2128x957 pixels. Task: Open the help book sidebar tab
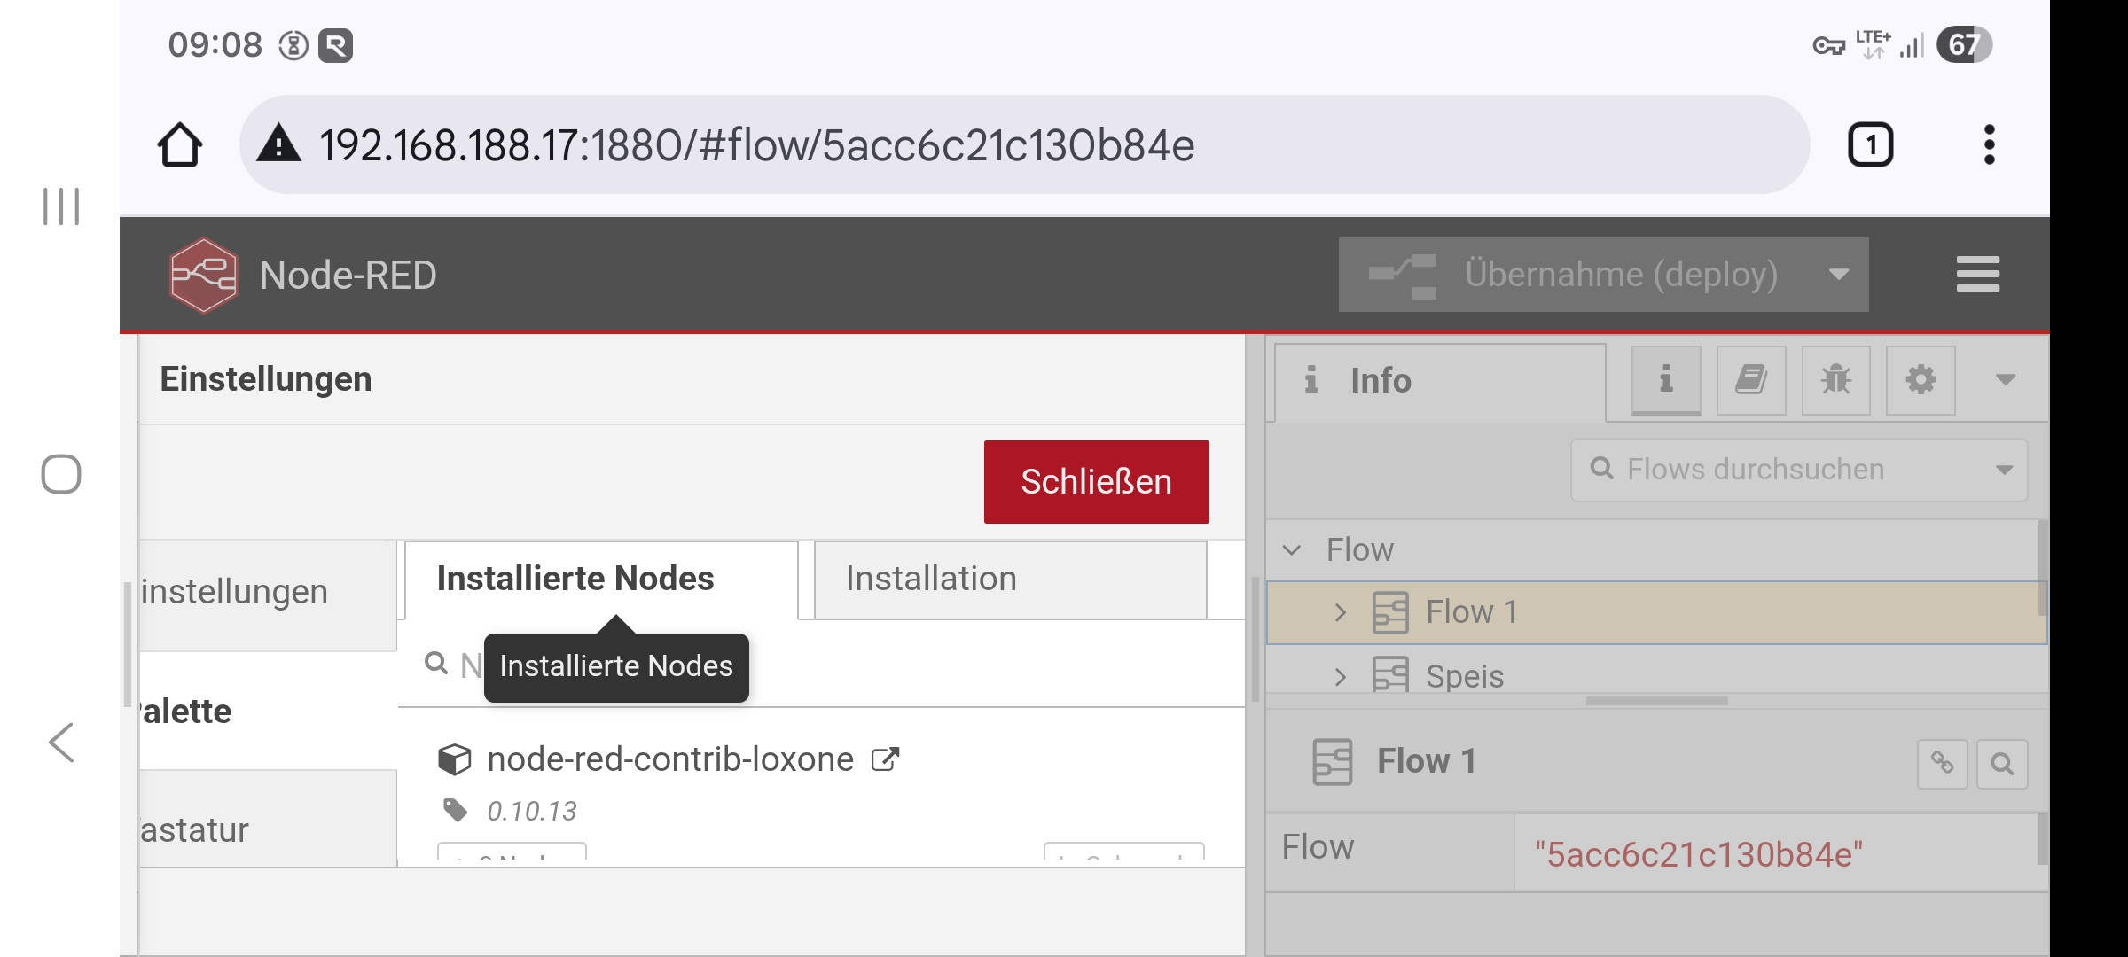tap(1751, 380)
